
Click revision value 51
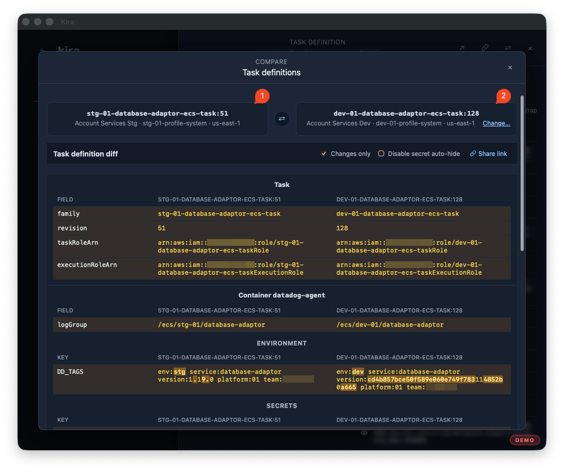click(x=162, y=228)
